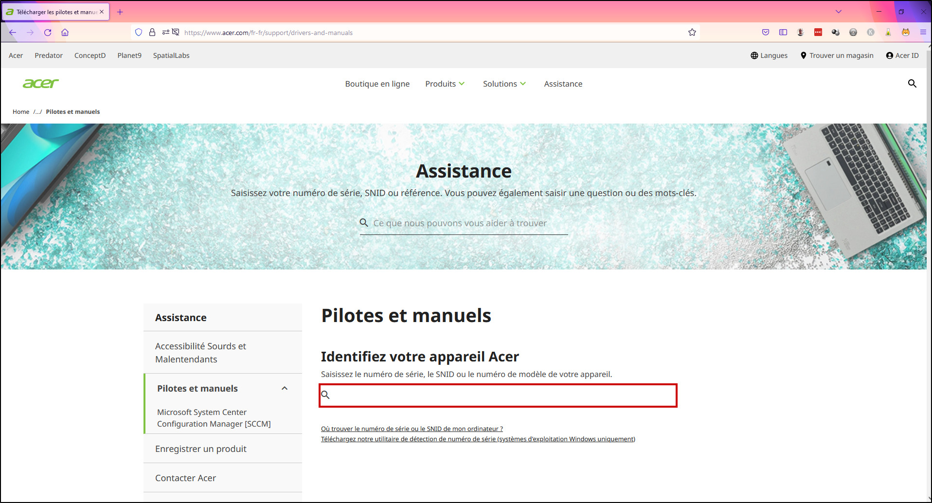Image resolution: width=932 pixels, height=503 pixels.
Task: Open the Langues language selector
Action: [x=769, y=55]
